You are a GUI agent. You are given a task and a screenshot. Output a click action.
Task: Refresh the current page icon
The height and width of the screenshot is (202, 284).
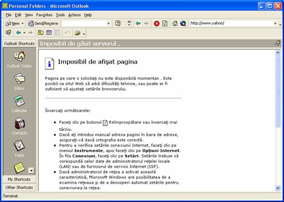165,24
